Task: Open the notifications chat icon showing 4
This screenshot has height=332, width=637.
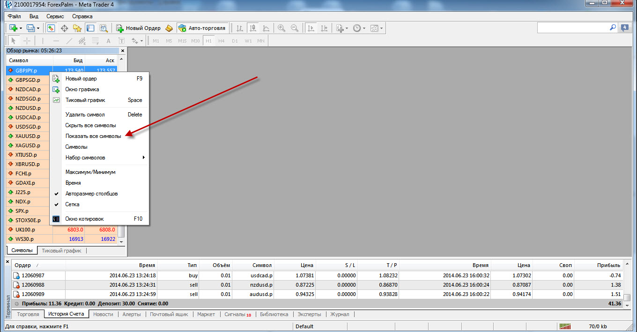Action: pyautogui.click(x=625, y=28)
